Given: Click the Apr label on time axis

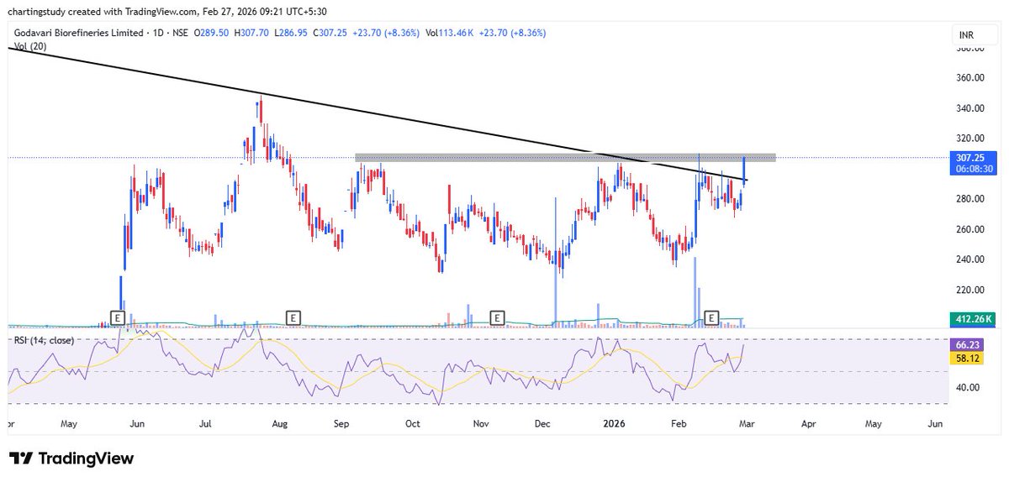Looking at the screenshot, I should click(x=808, y=425).
